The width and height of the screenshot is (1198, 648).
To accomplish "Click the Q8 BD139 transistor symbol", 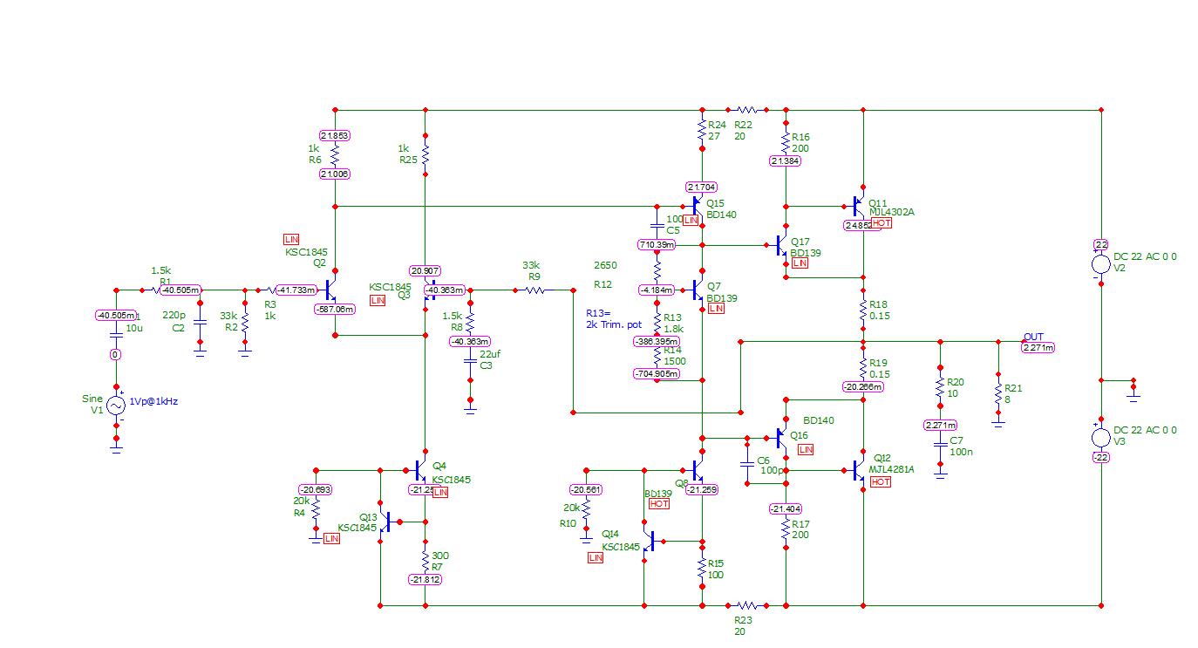I will (698, 471).
